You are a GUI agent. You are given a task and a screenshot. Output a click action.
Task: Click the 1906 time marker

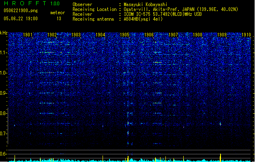click(149, 34)
